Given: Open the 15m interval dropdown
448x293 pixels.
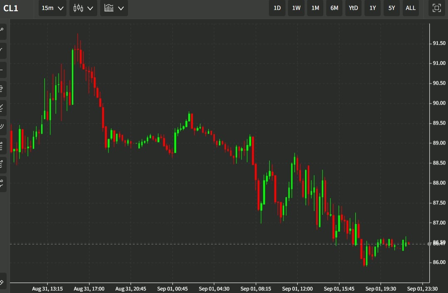Looking at the screenshot, I should [52, 8].
